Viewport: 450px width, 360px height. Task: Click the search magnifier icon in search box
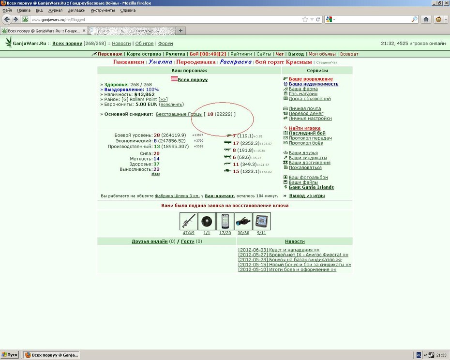click(414, 19)
